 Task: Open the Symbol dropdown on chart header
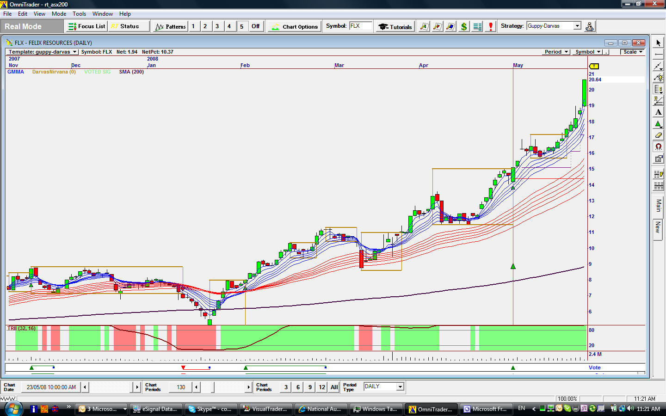587,52
